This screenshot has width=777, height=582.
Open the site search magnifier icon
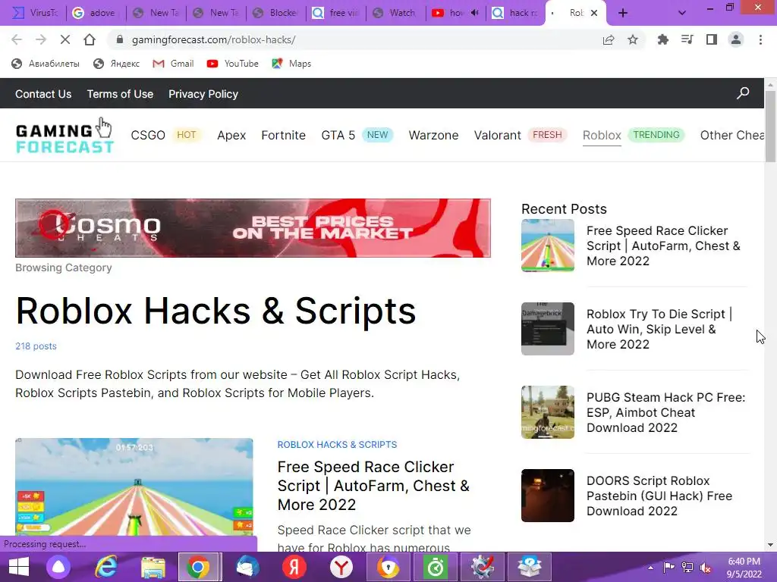[743, 93]
